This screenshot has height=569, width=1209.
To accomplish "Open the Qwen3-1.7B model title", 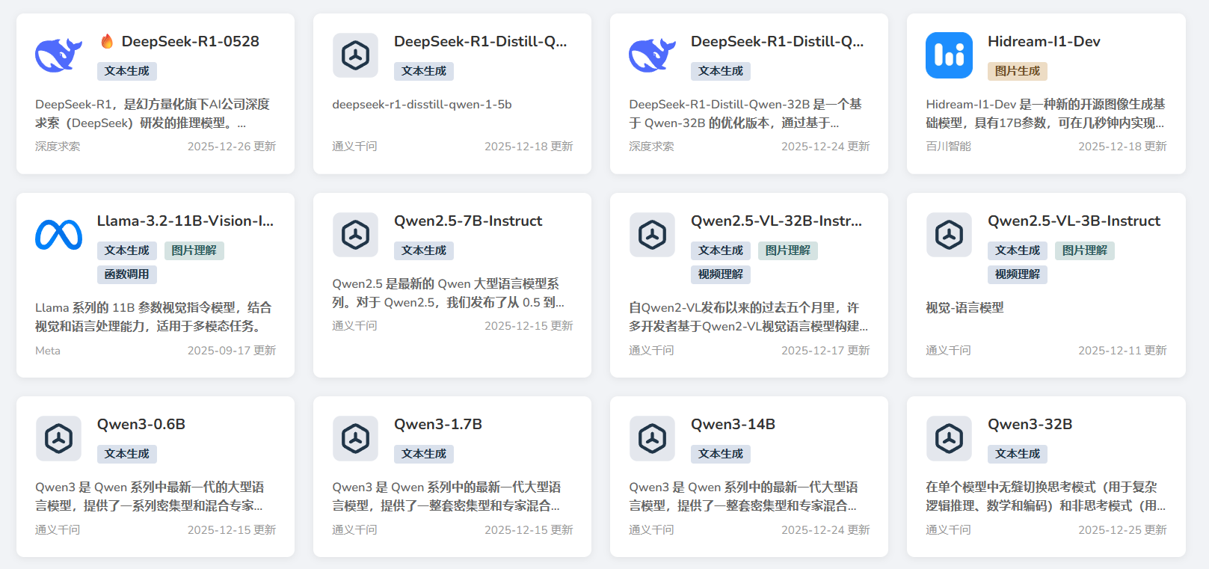I will point(438,424).
